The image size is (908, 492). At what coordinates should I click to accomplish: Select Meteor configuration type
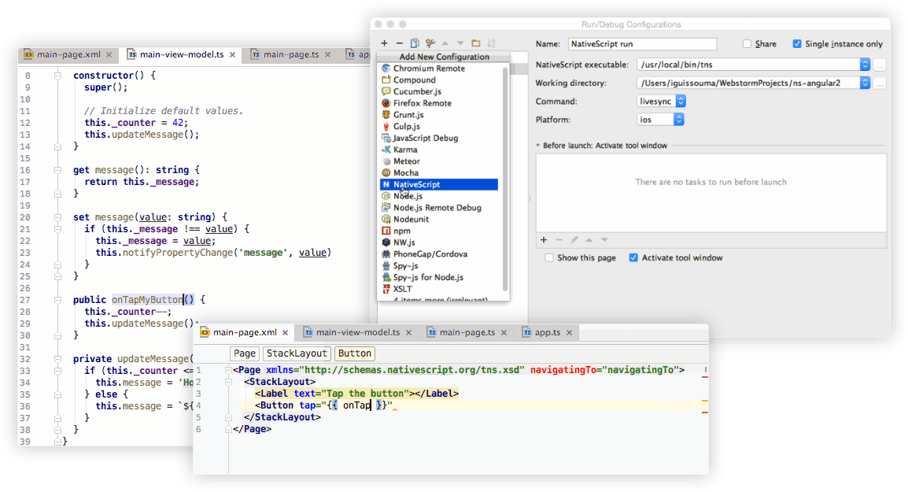point(439,161)
